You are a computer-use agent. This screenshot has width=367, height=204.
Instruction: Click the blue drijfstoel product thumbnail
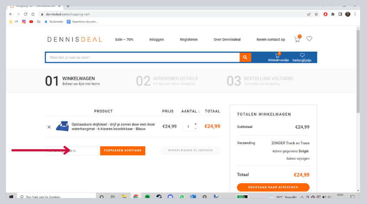pyautogui.click(x=62, y=126)
